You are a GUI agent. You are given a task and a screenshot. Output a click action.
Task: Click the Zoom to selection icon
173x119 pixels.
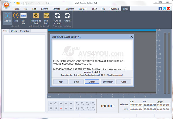coord(82,108)
